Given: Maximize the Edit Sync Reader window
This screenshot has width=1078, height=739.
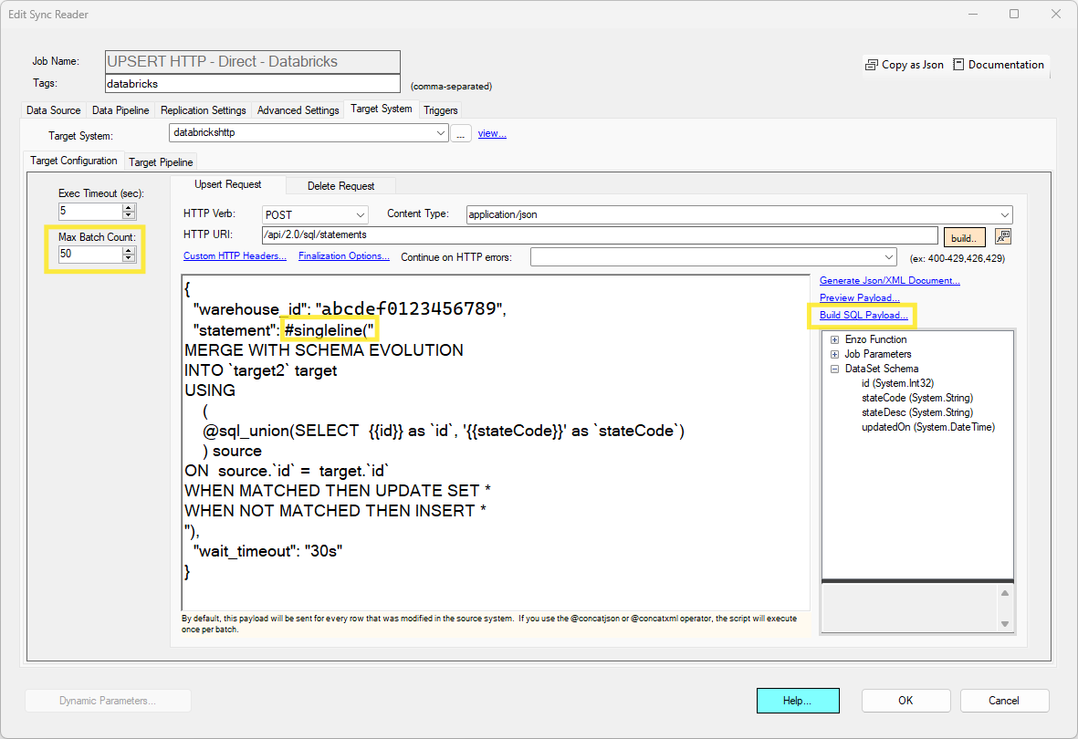Looking at the screenshot, I should pyautogui.click(x=1014, y=14).
